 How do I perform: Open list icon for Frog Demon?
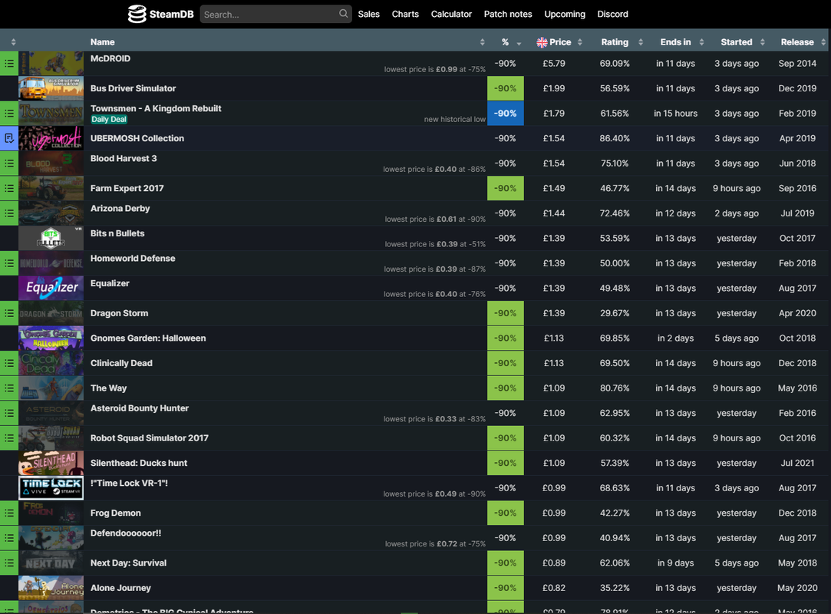9,513
